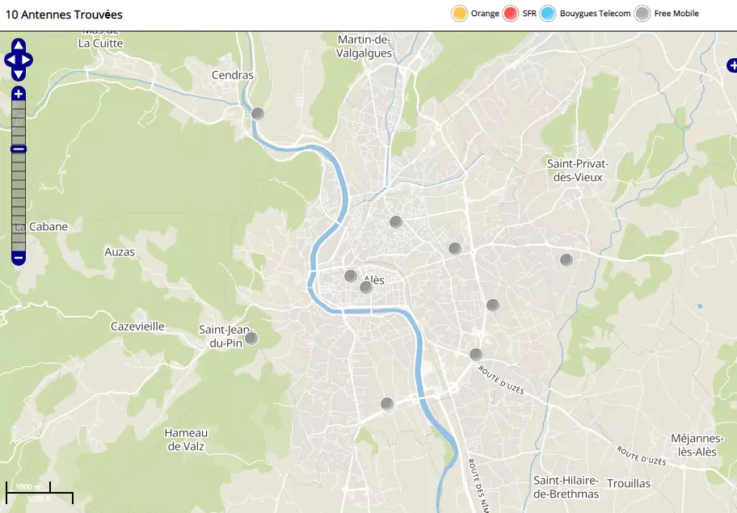Zoom in using the plus button
The width and height of the screenshot is (737, 513).
pyautogui.click(x=19, y=95)
